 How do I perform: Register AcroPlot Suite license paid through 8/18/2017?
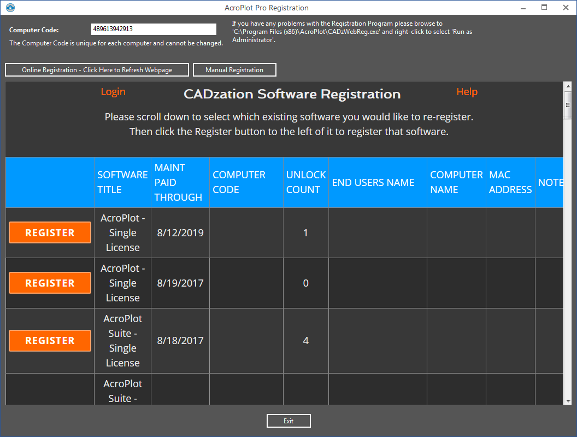click(x=50, y=340)
